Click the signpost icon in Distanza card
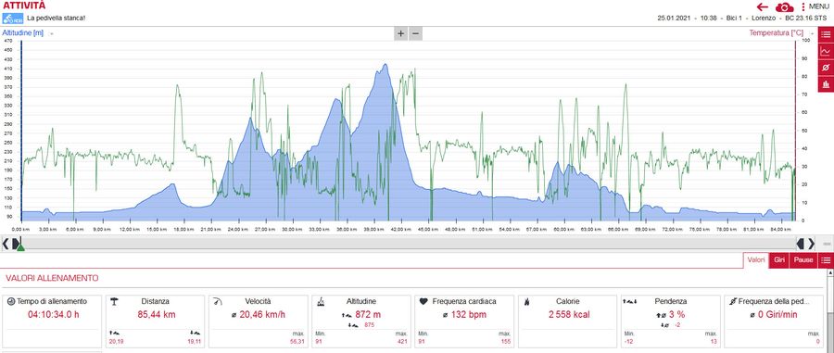834x353 pixels. coord(114,301)
